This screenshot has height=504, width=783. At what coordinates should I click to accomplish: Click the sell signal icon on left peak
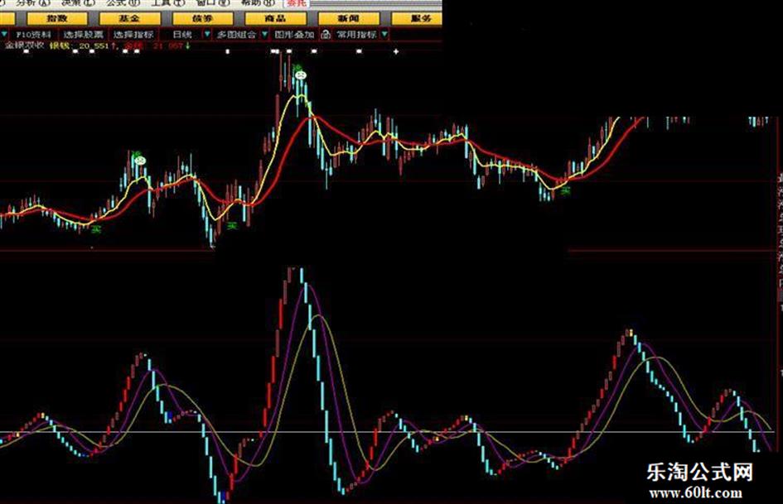[x=140, y=161]
